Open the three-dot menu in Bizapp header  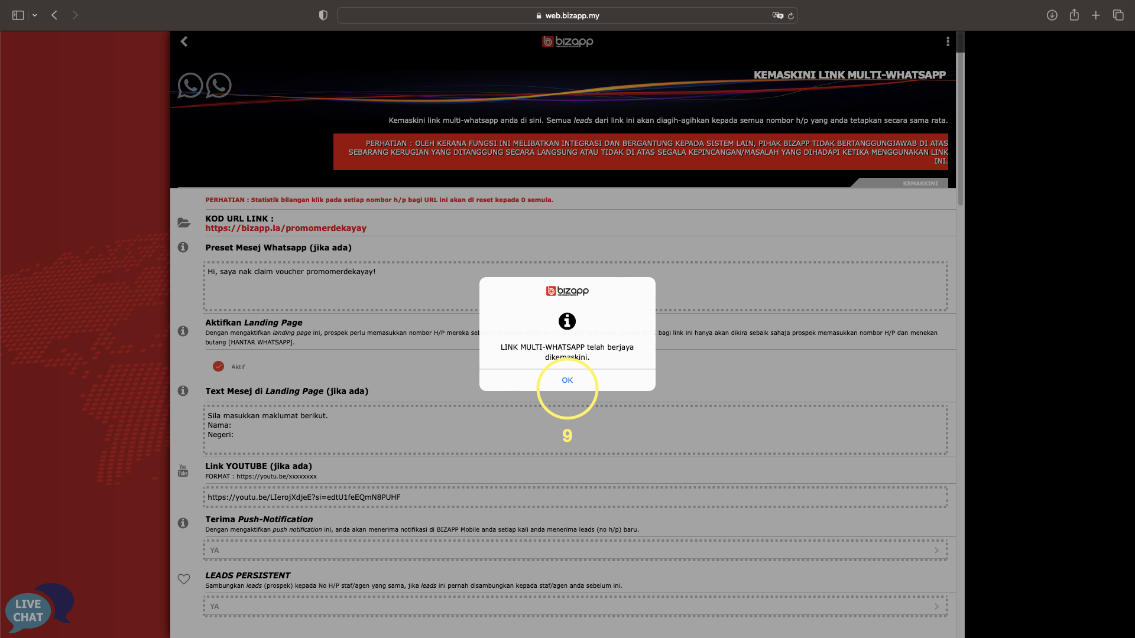[948, 41]
